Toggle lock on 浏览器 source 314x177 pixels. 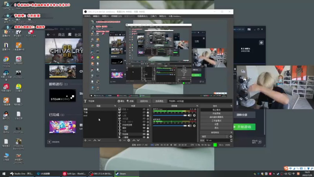click(x=148, y=118)
